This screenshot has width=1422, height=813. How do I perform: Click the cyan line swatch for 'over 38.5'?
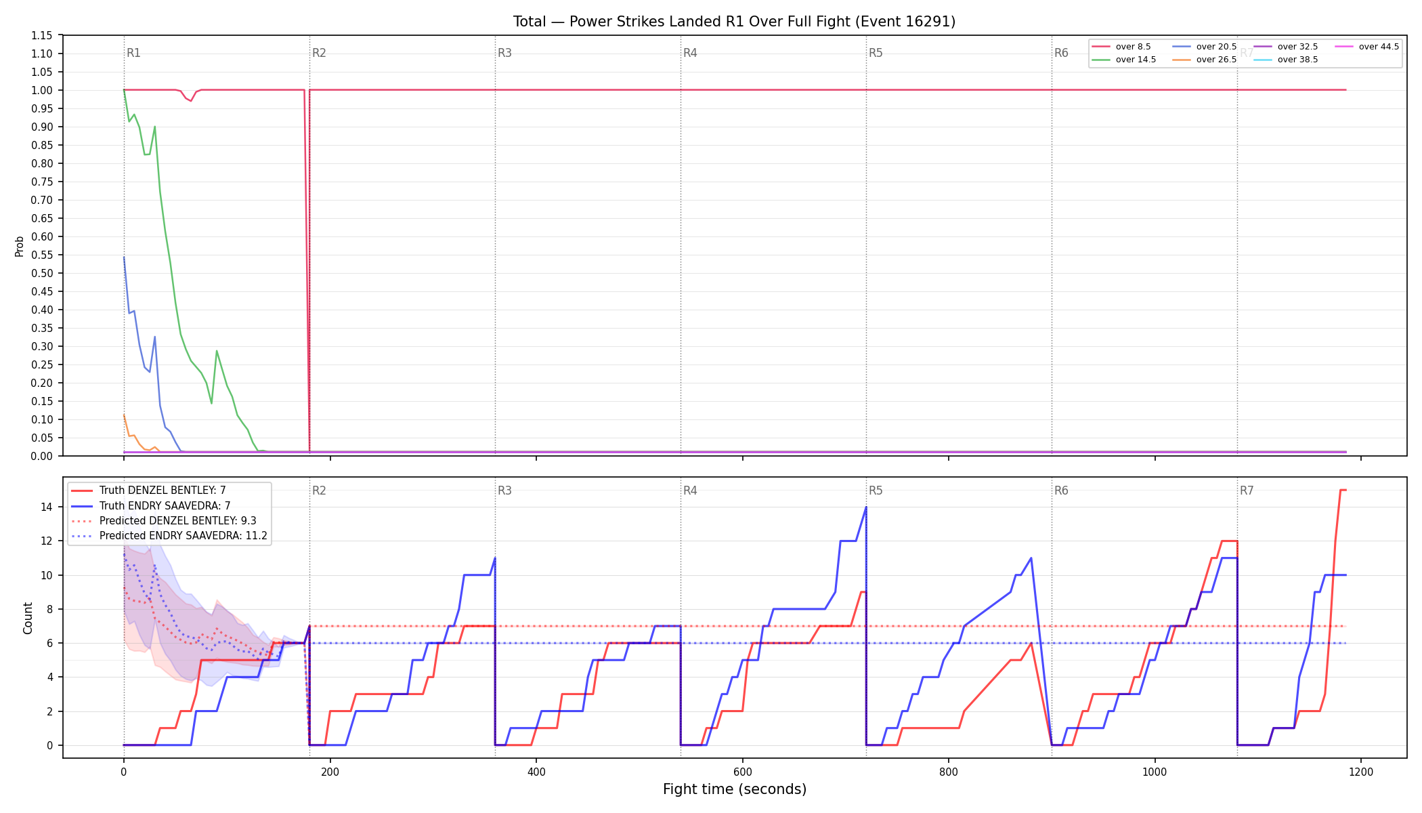pyautogui.click(x=1262, y=60)
